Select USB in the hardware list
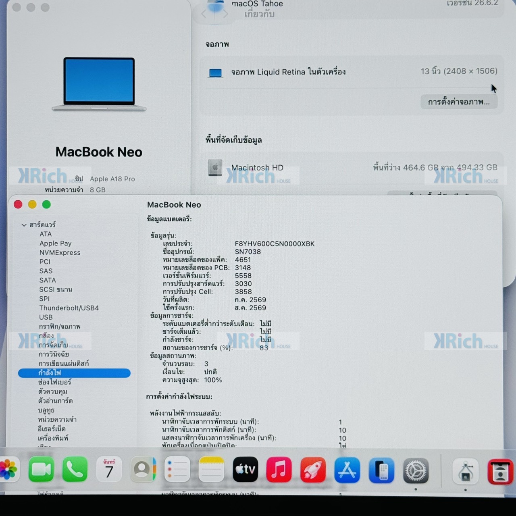 [x=46, y=317]
